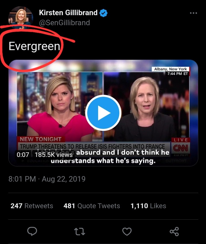Screen dimensions: 206x244
Task: Click the Albany, New York location tag
Action: [170, 69]
